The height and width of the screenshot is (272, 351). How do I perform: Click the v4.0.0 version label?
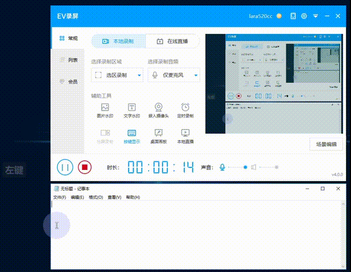[337, 174]
